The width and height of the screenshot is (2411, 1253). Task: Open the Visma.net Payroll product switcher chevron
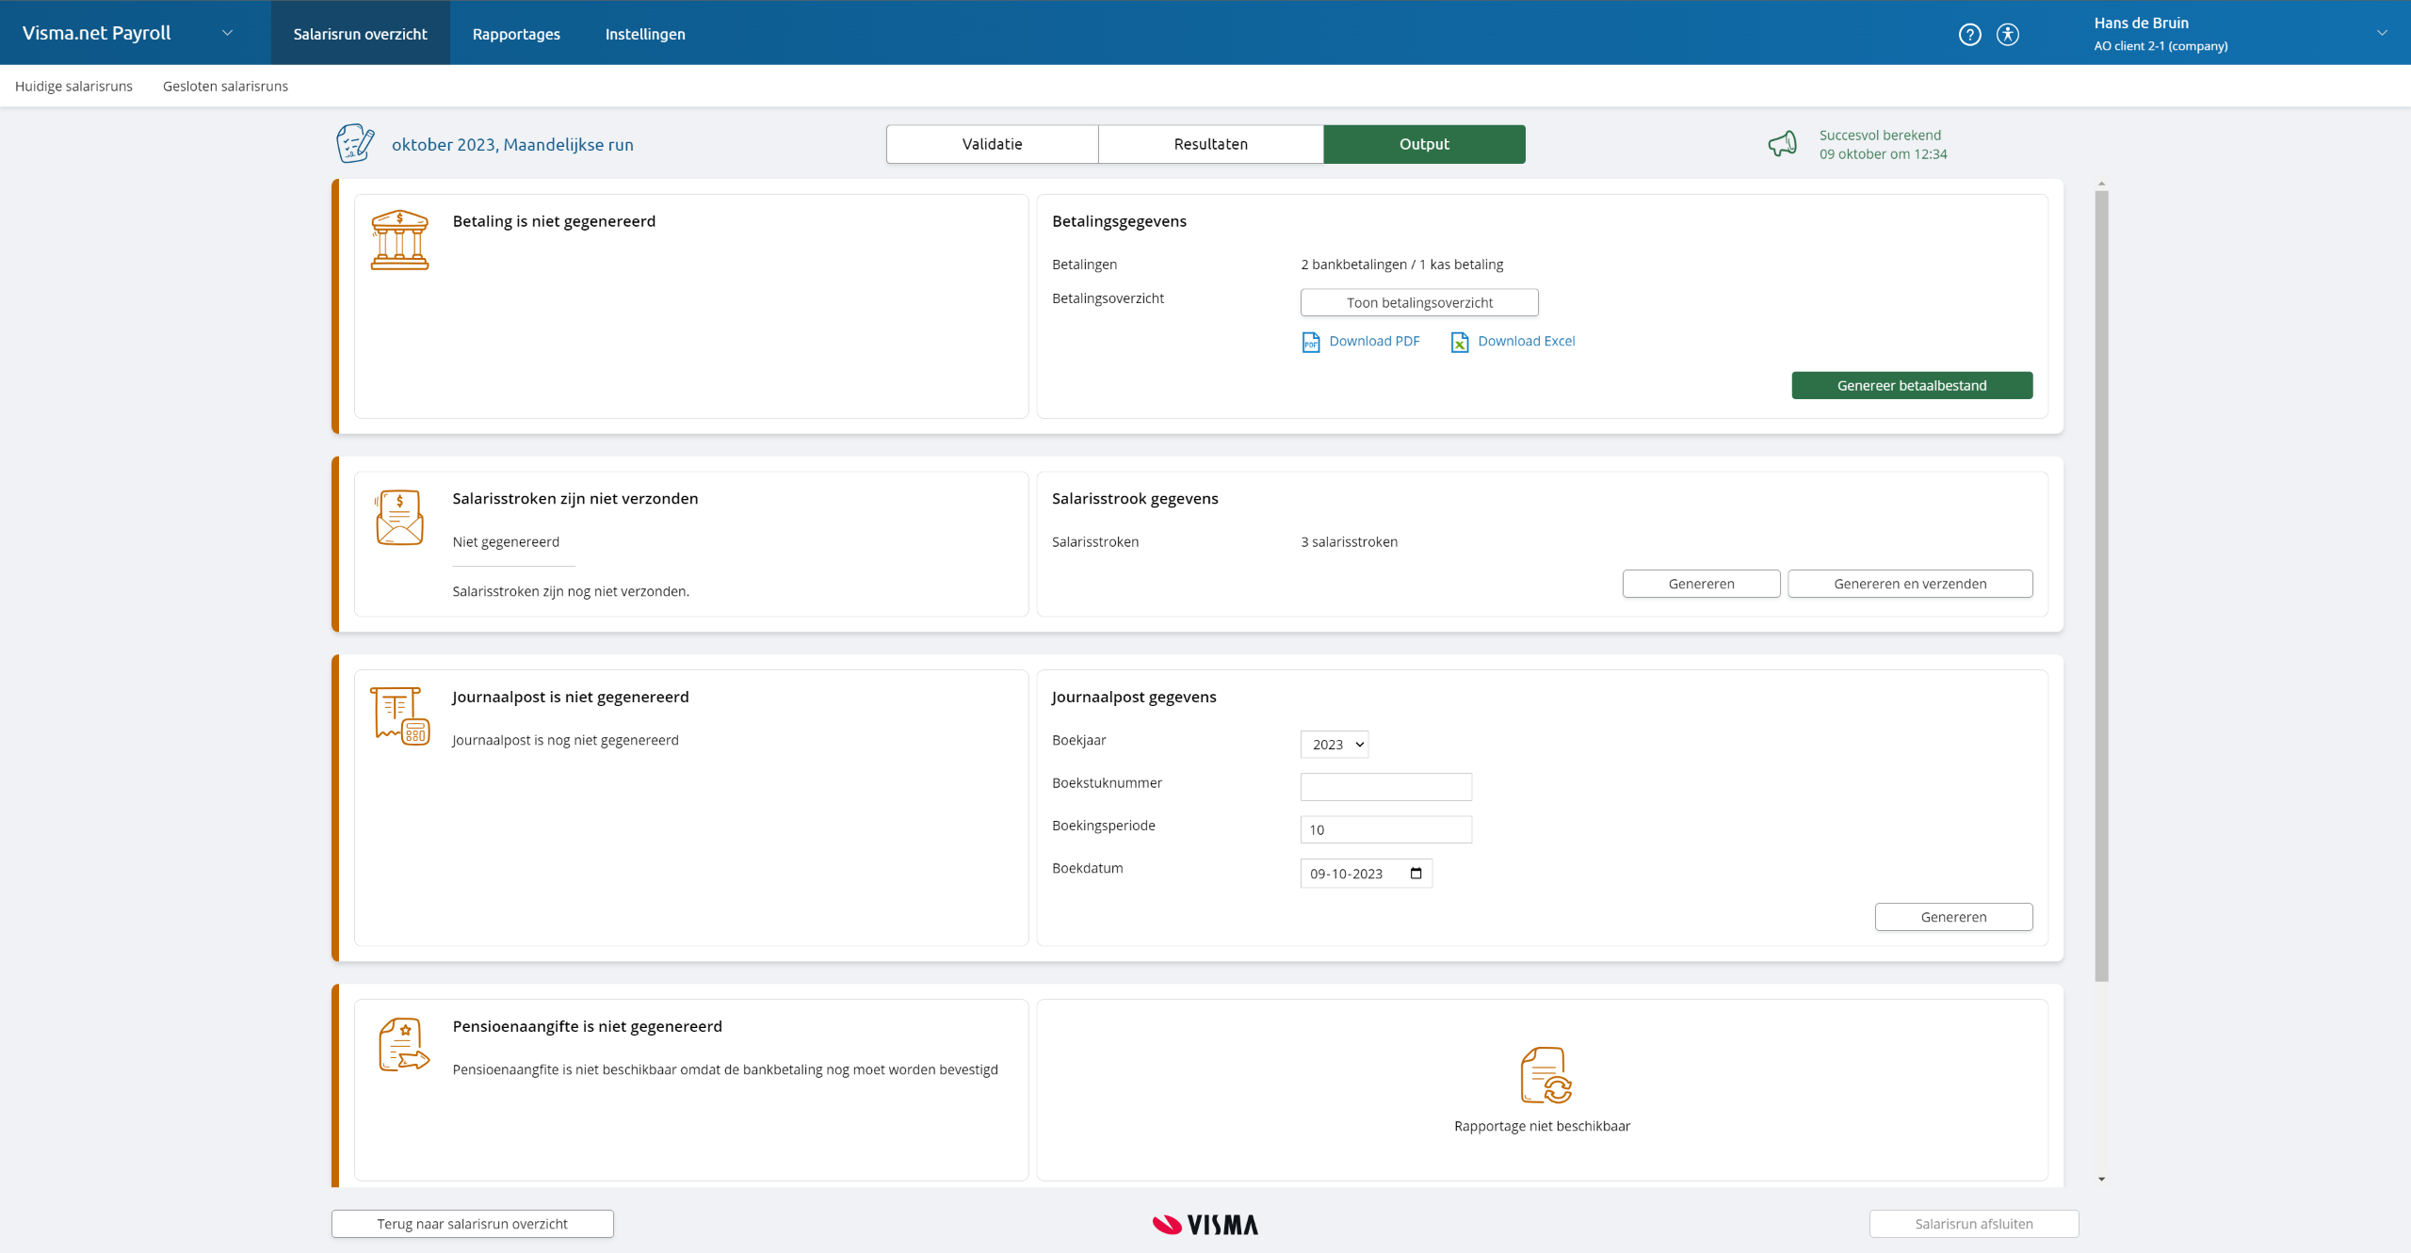point(227,32)
